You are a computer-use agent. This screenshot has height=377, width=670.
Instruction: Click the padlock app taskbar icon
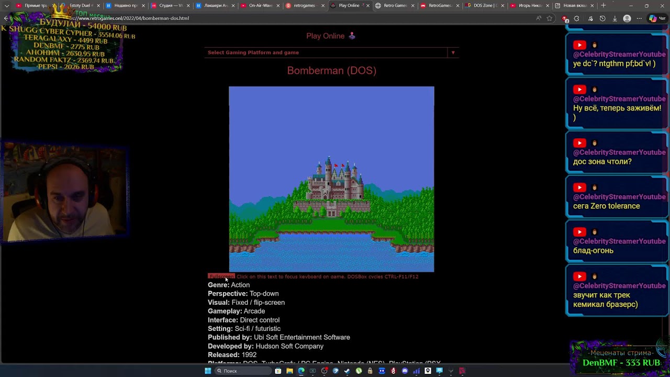click(x=370, y=371)
